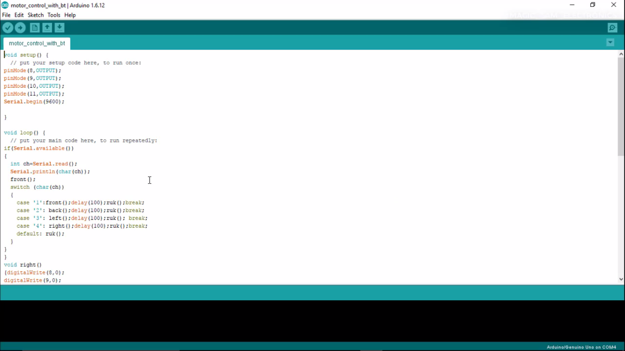Close the Arduino IDE window
The width and height of the screenshot is (625, 351).
click(x=614, y=5)
